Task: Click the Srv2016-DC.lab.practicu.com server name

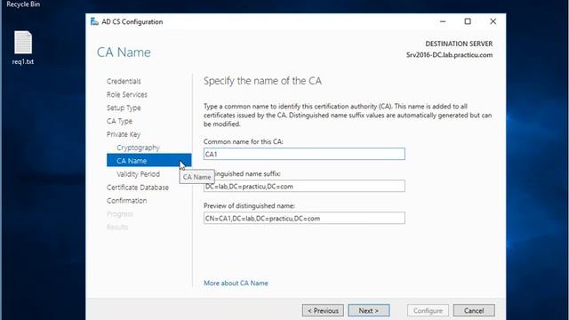Action: coord(449,55)
